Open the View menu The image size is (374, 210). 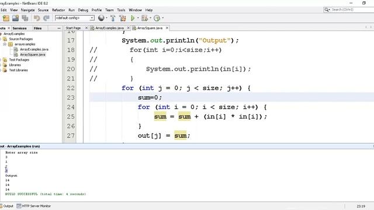click(x=14, y=10)
